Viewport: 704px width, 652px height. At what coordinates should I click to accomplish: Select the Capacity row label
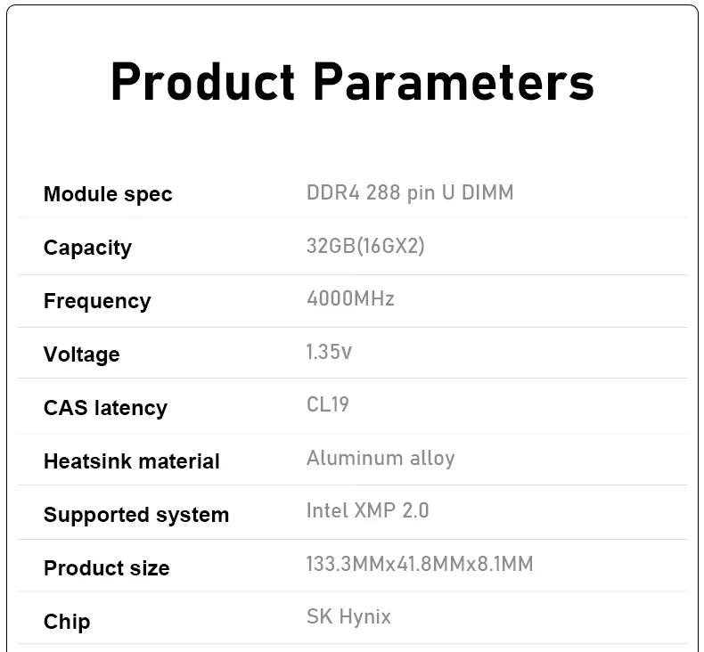87,248
